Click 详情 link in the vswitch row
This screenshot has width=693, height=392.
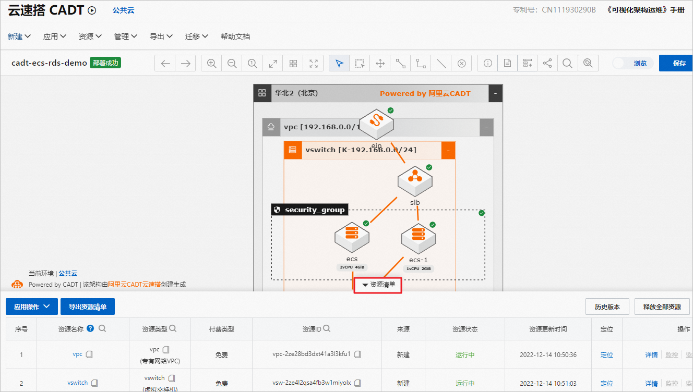651,383
